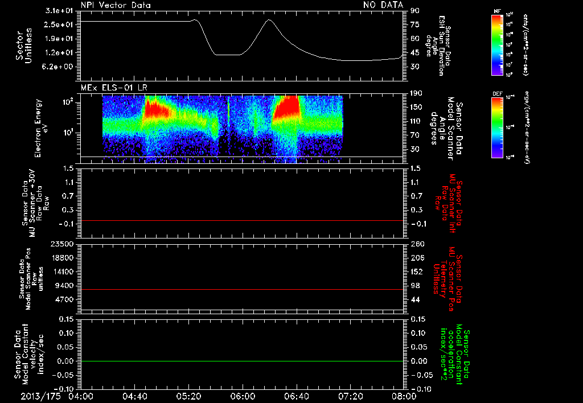583x403 pixels.
Task: Click the '3.1e+01' sector tick value
Action: pyautogui.click(x=59, y=11)
